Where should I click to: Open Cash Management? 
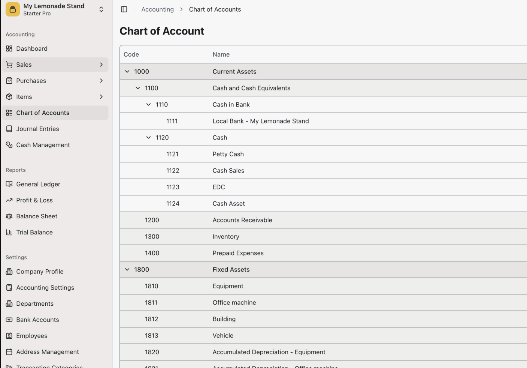click(43, 145)
